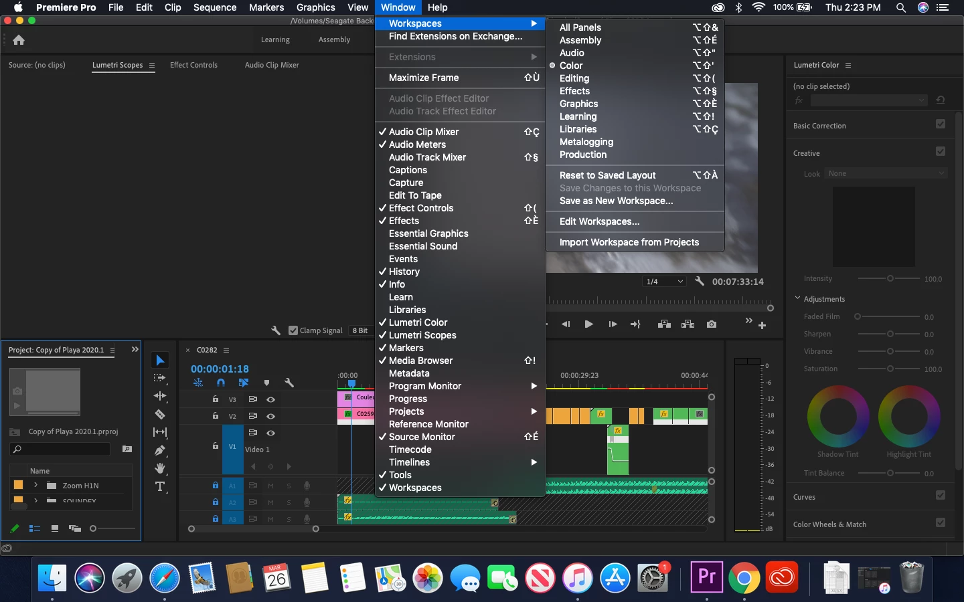This screenshot has width=964, height=602.
Task: Open Premiere Pro from the Dock
Action: pyautogui.click(x=706, y=577)
